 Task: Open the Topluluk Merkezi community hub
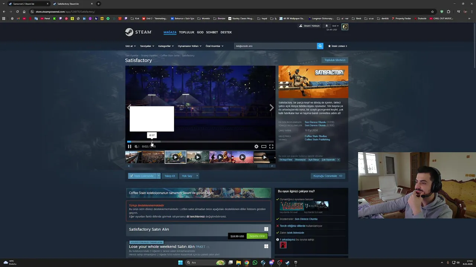[335, 60]
